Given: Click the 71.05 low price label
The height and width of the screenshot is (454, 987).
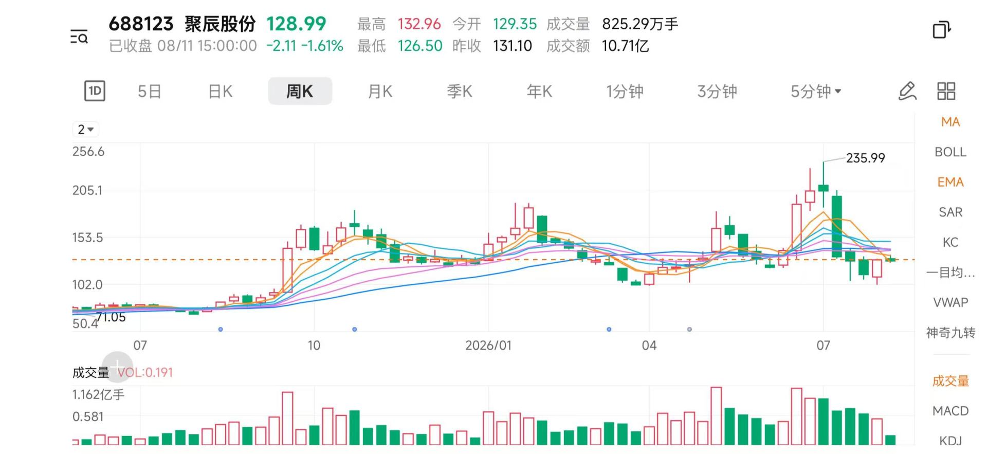Looking at the screenshot, I should pyautogui.click(x=112, y=317).
